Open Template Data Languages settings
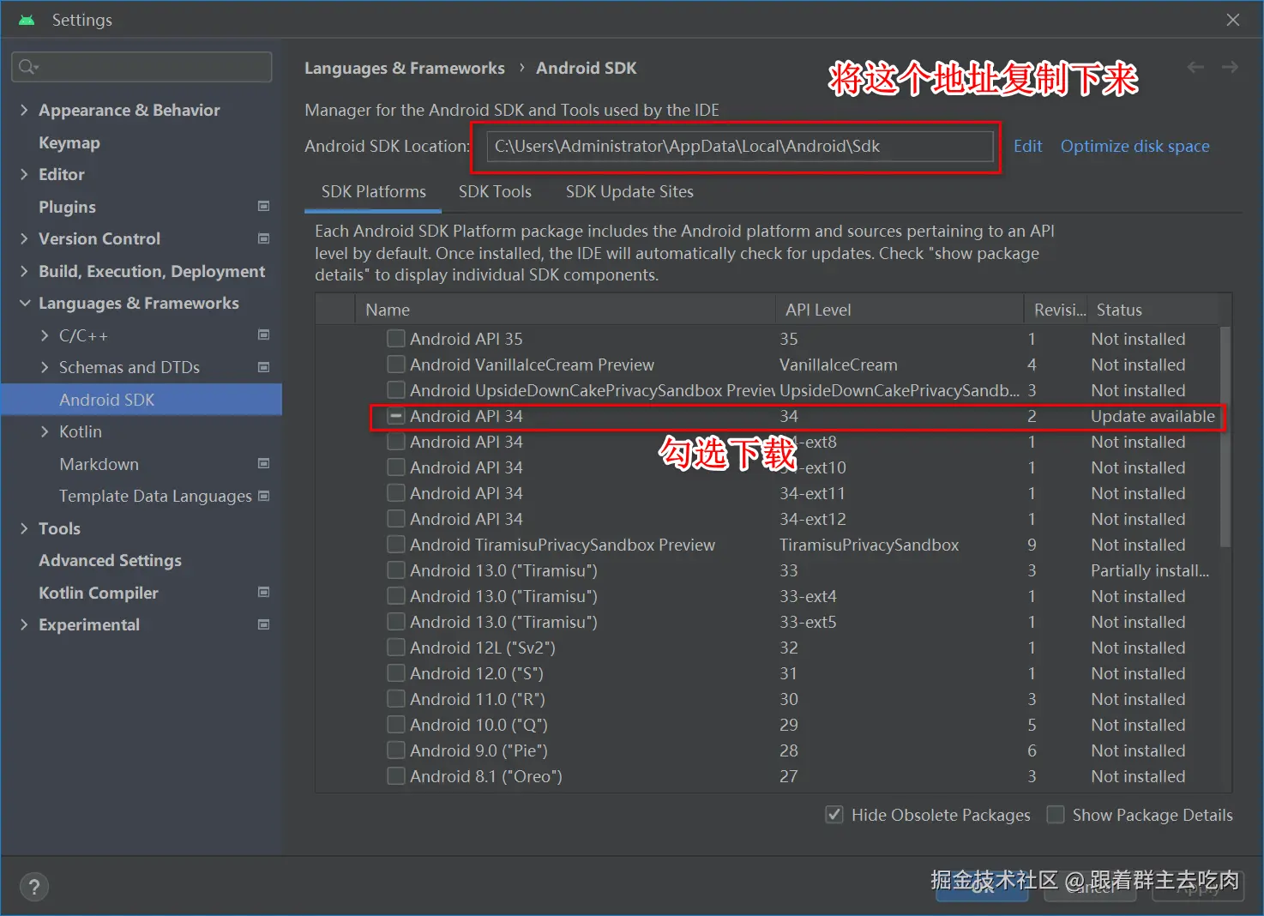This screenshot has height=916, width=1264. [x=155, y=496]
